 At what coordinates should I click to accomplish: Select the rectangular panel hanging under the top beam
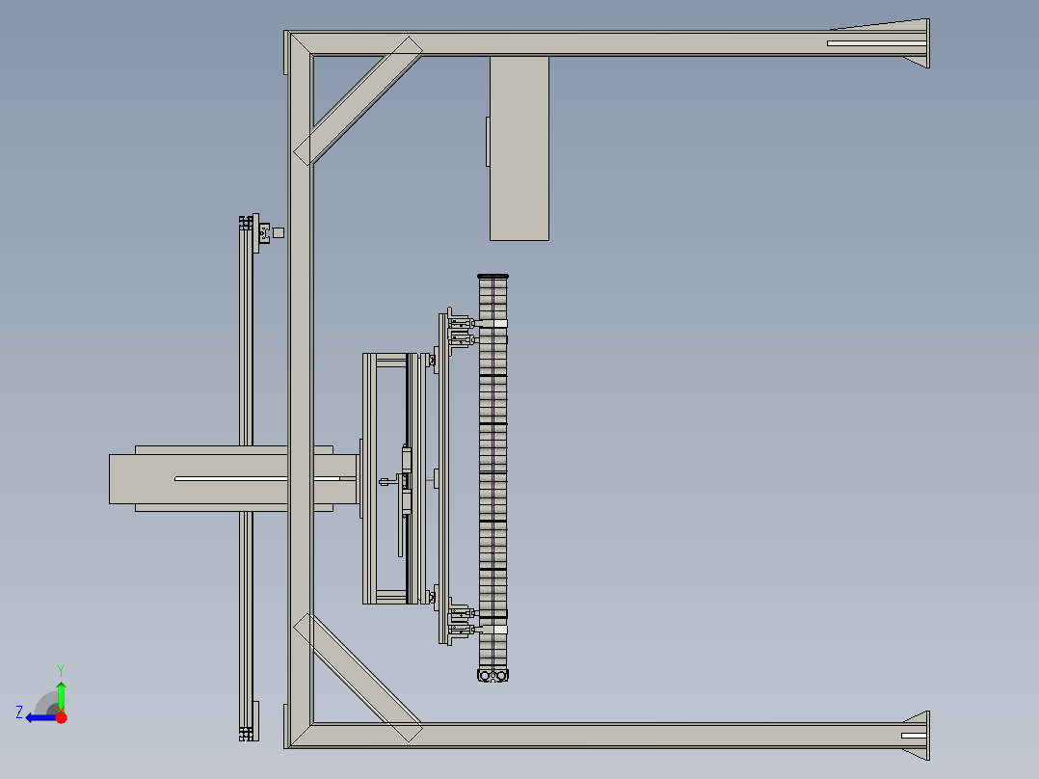519,148
